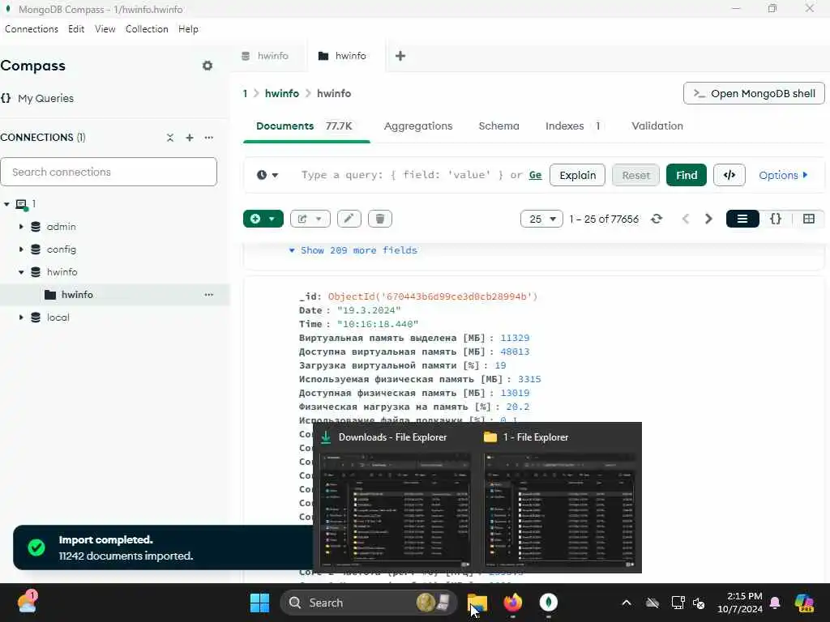The height and width of the screenshot is (622, 830).
Task: Expand the admin database
Action: point(21,227)
